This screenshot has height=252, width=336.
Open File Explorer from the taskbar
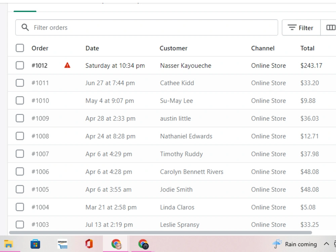point(9,244)
